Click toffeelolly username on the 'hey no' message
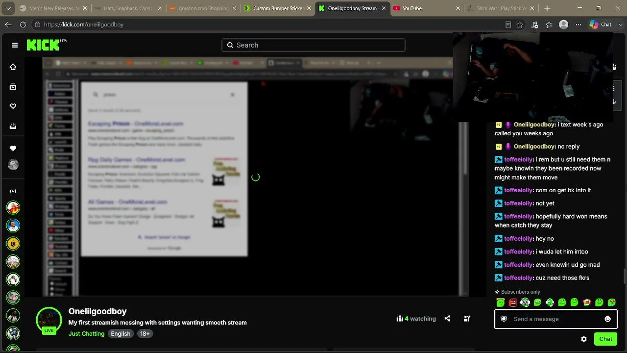The image size is (627, 353). (518, 239)
